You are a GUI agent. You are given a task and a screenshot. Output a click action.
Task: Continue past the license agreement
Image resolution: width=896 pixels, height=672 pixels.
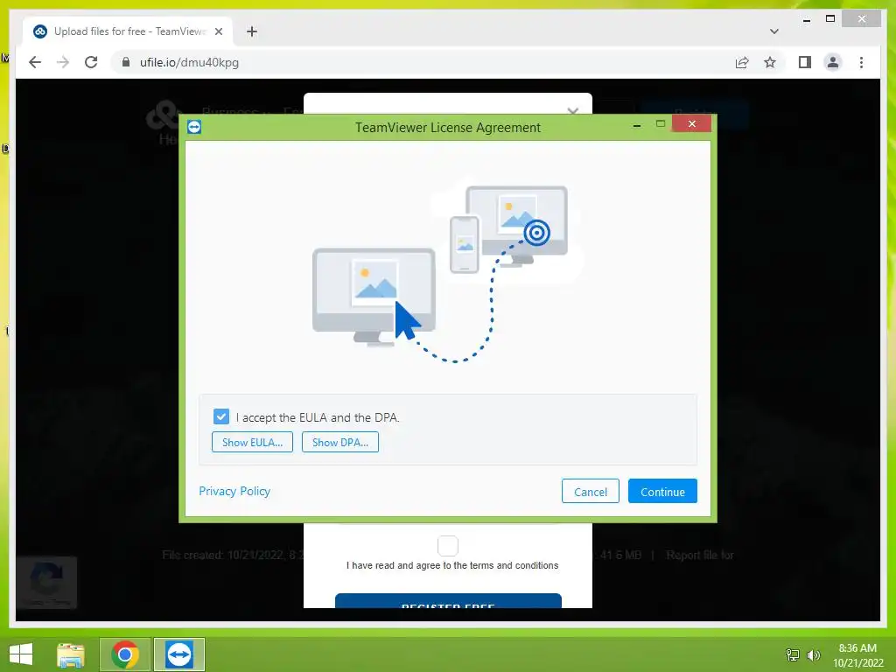[x=662, y=492]
